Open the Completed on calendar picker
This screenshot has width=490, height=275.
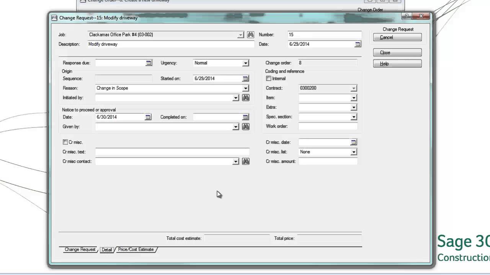(x=245, y=117)
